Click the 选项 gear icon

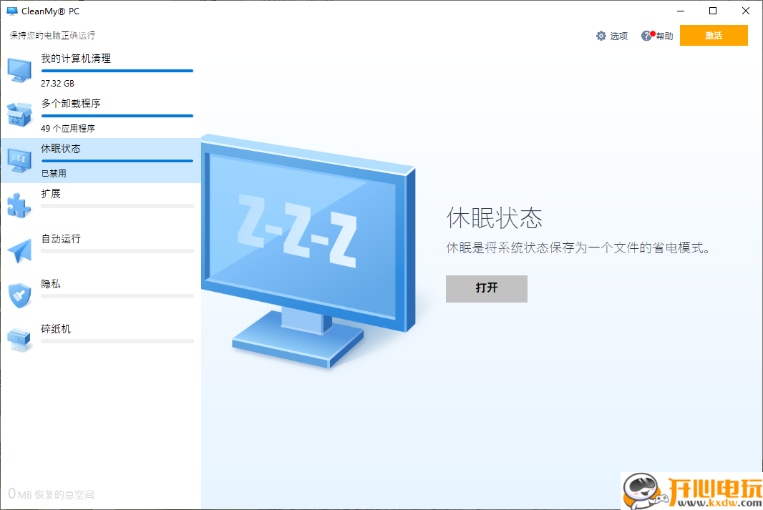601,35
